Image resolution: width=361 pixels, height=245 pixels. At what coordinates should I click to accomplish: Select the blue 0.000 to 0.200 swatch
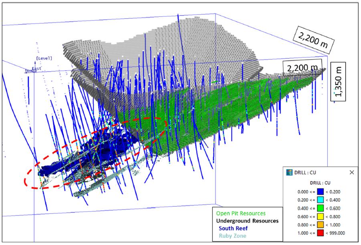click(320, 192)
